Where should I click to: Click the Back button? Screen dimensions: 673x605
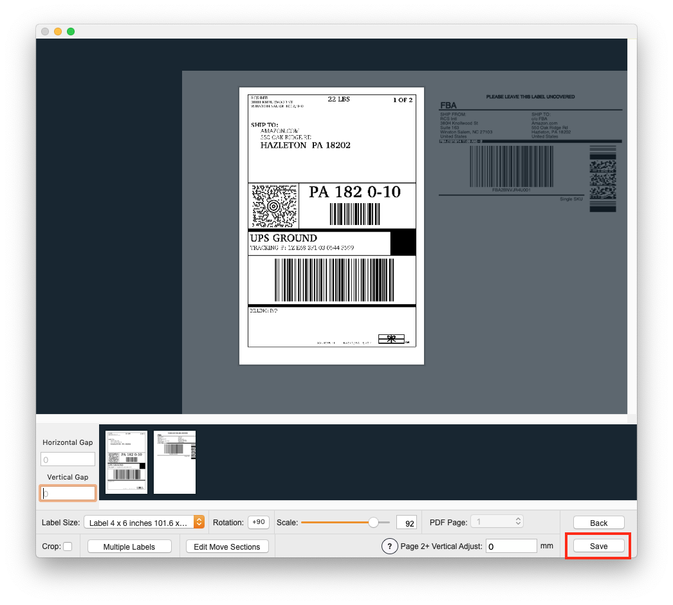598,523
